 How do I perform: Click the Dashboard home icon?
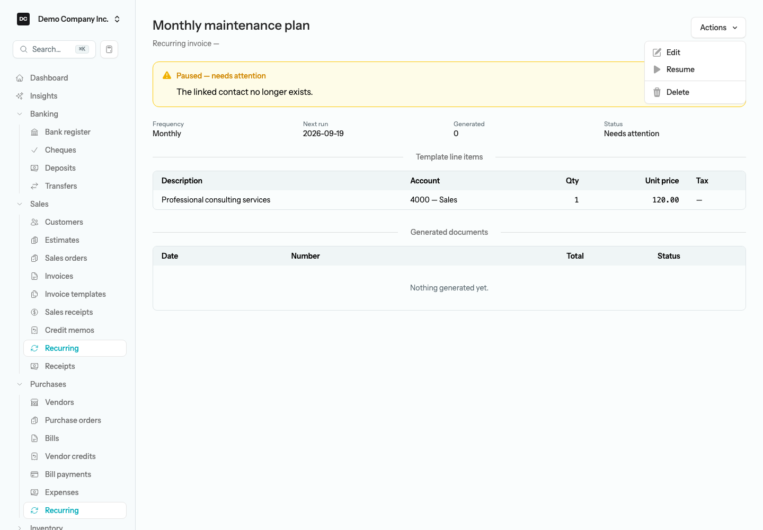point(20,78)
